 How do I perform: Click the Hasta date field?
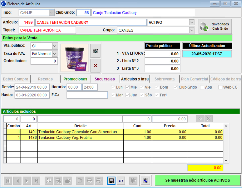click(32, 95)
